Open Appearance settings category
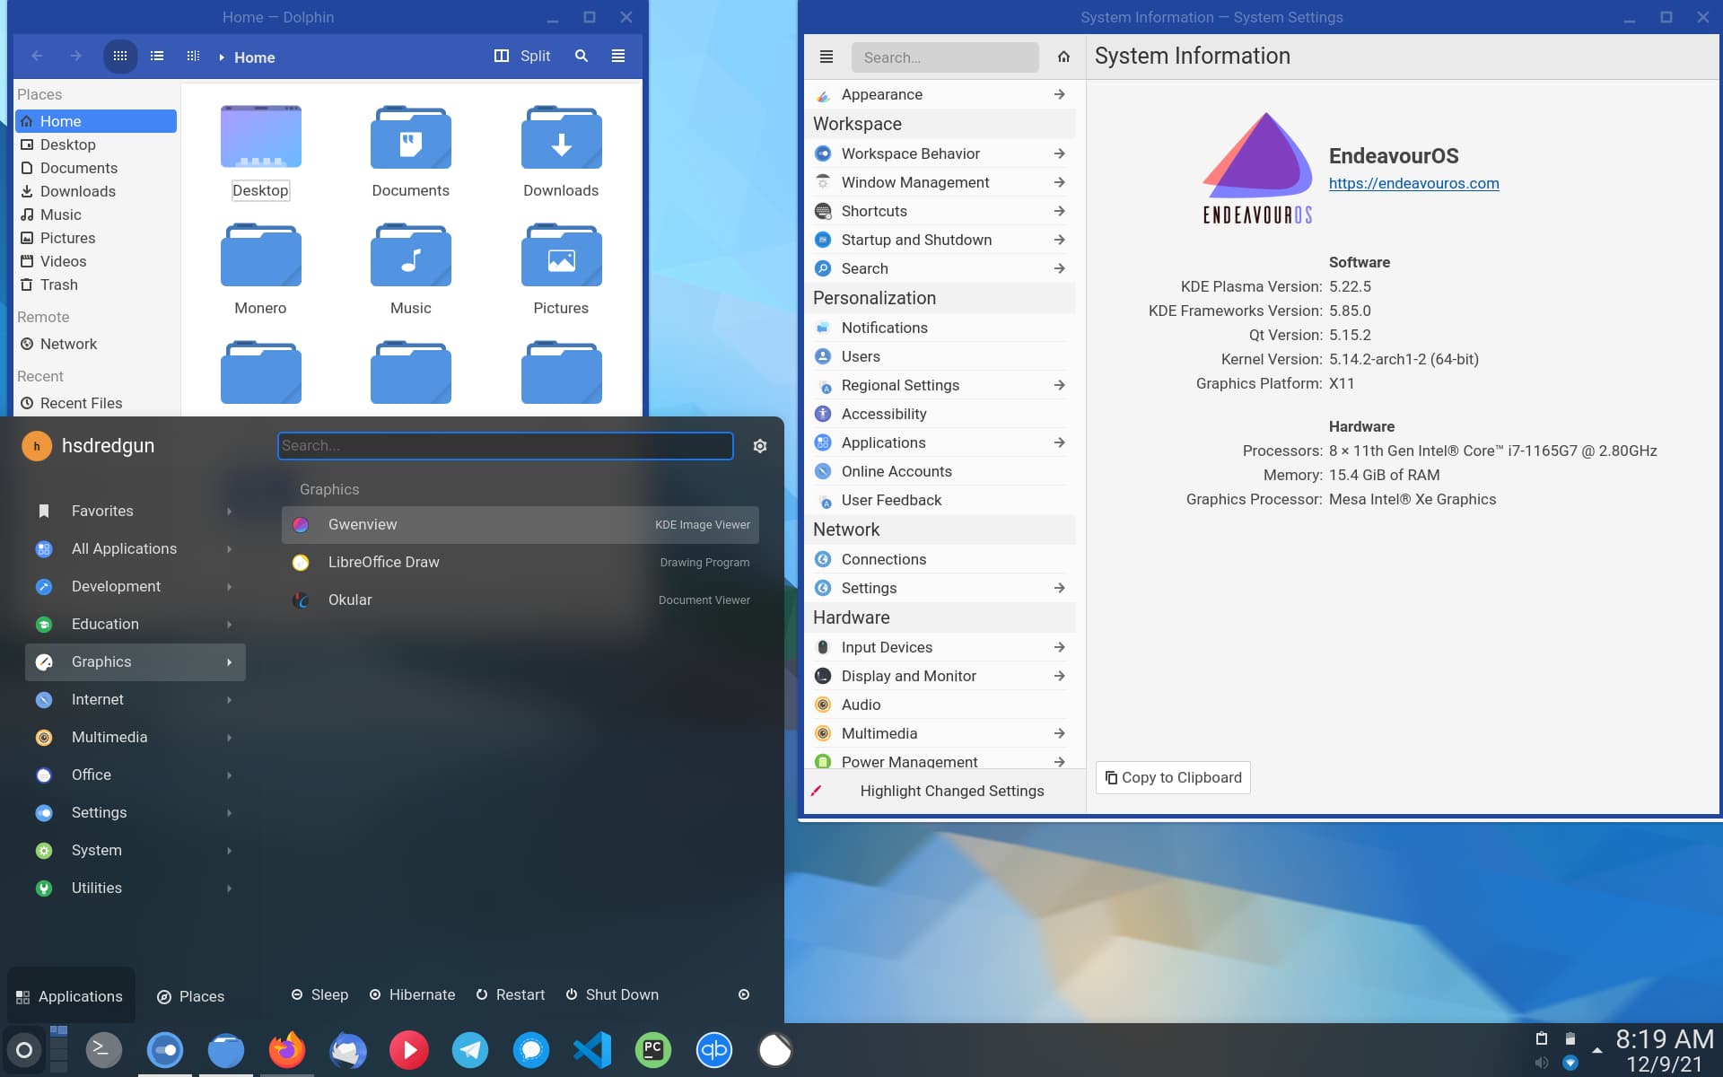 click(x=940, y=95)
